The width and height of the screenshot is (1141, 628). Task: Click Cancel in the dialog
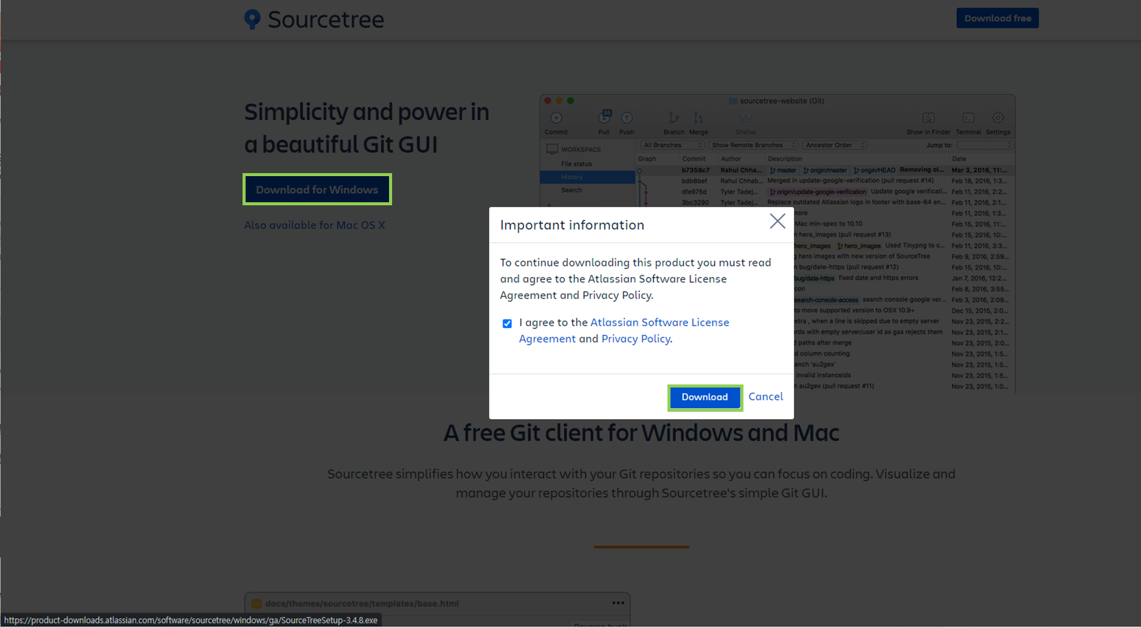(x=765, y=397)
